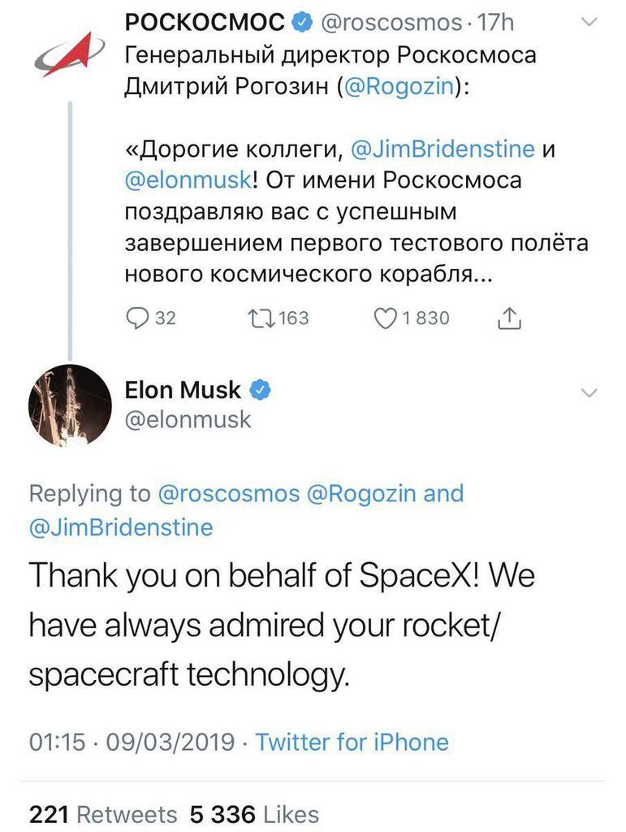Click the verified badge next to Elon Musk
Image resolution: width=626 pixels, height=832 pixels.
click(x=258, y=389)
